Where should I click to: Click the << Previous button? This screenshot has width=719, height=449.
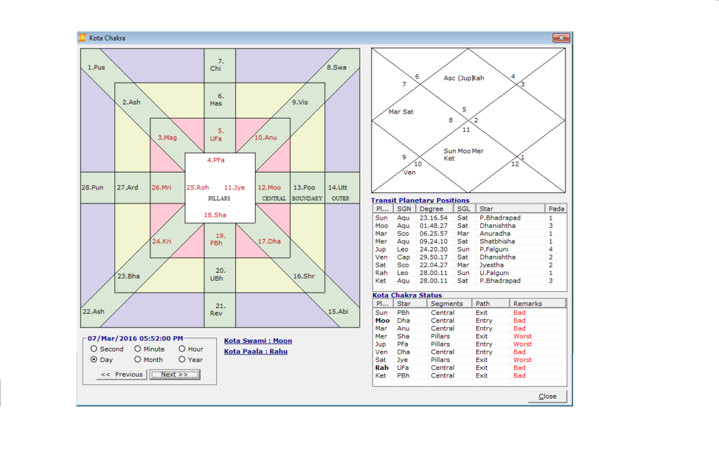click(x=121, y=375)
